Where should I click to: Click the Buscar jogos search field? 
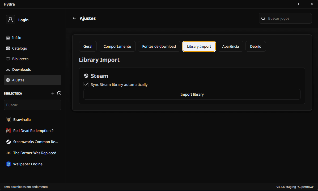285,18
